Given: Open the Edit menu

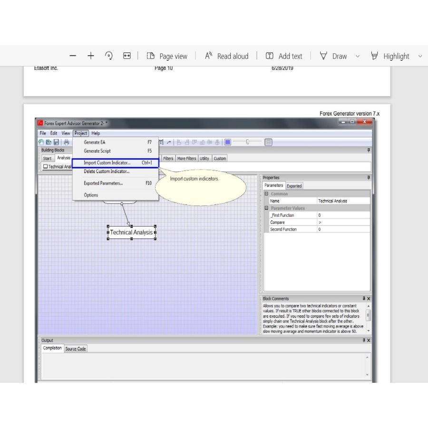Looking at the screenshot, I should pos(53,133).
